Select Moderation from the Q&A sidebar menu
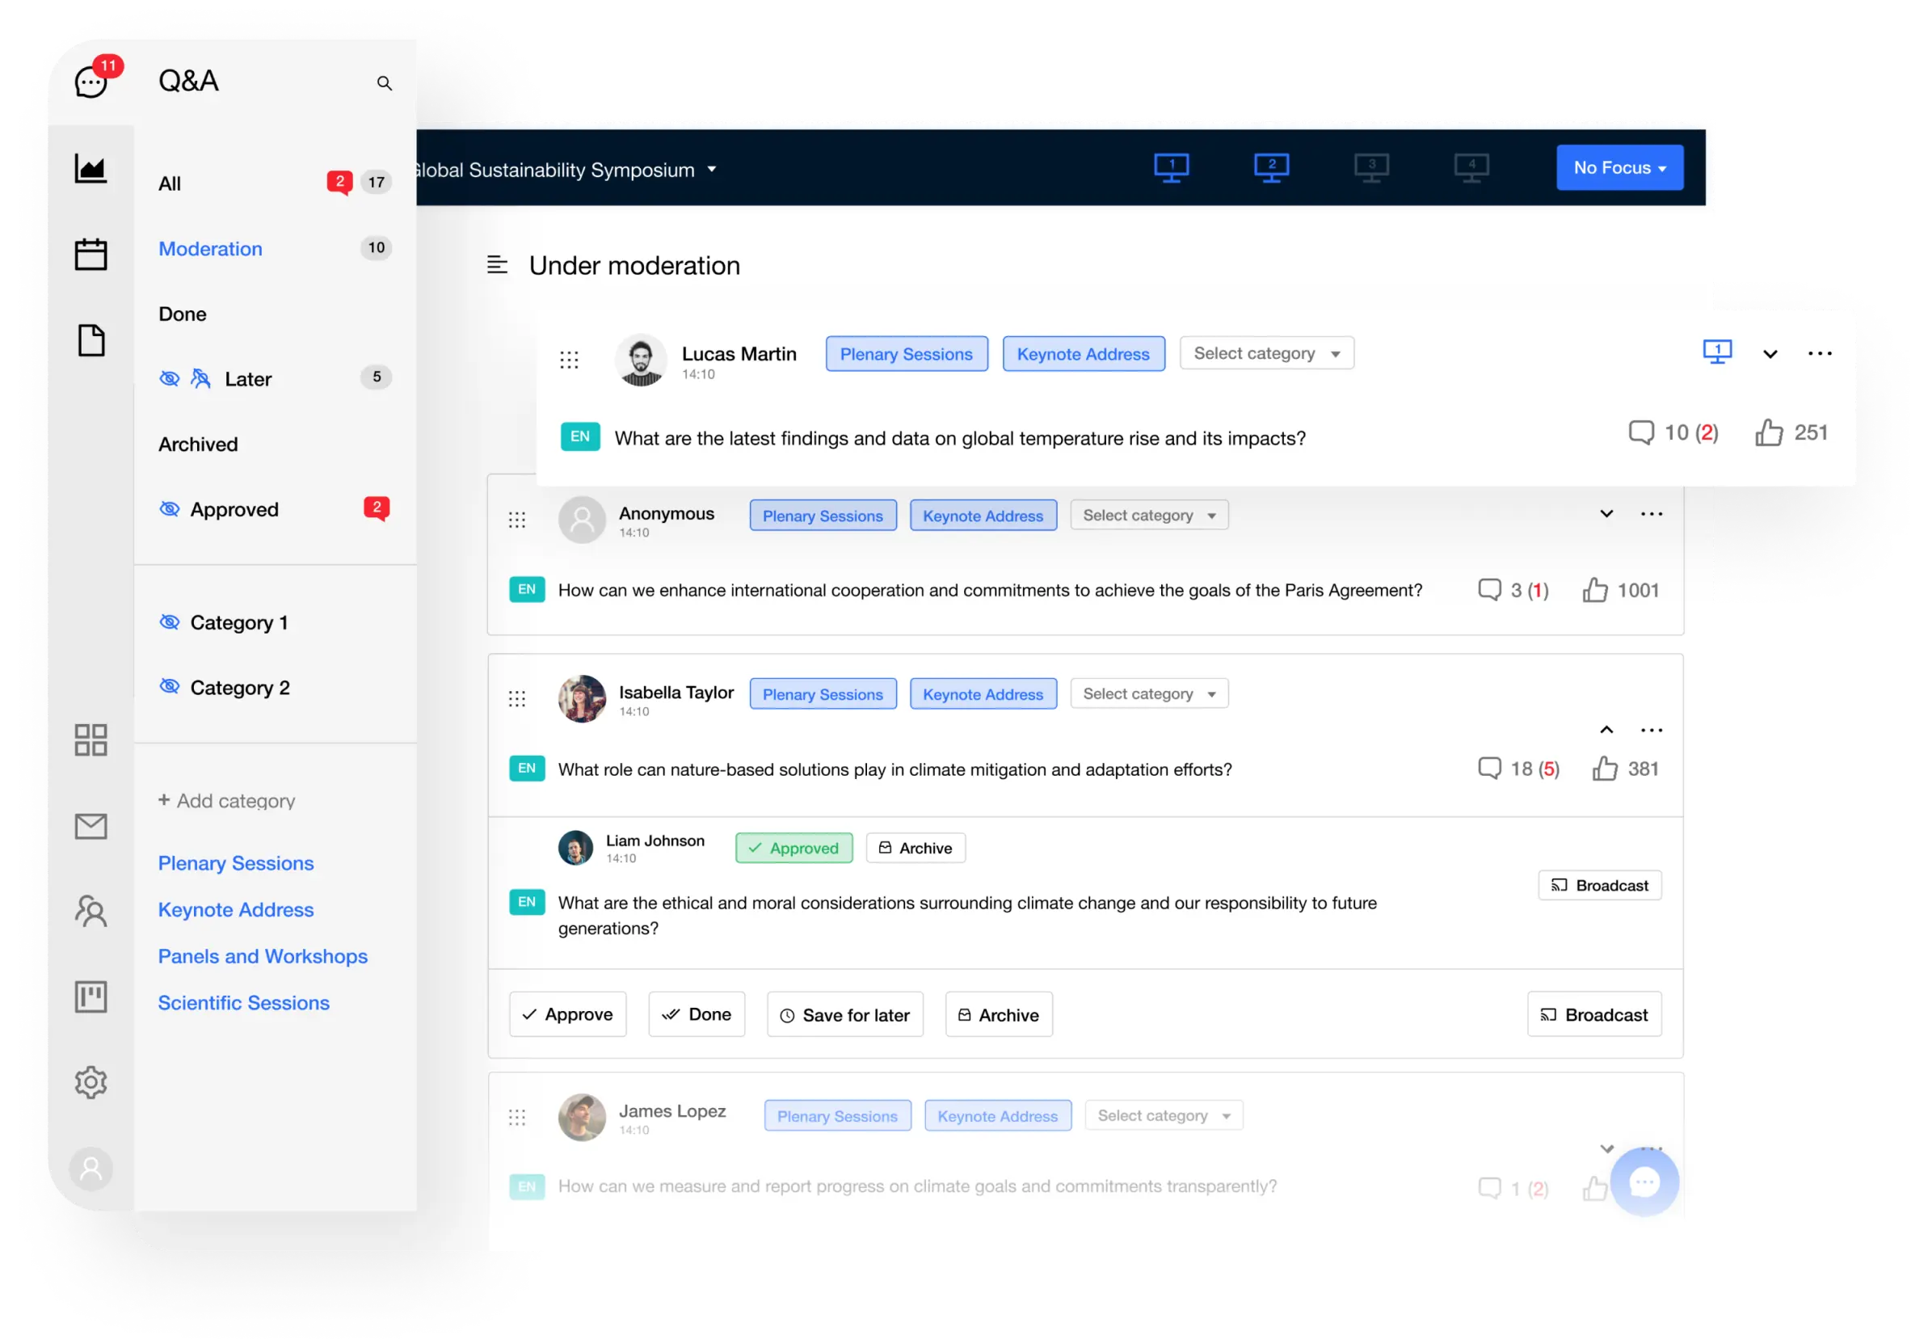This screenshot has width=1928, height=1344. click(209, 247)
